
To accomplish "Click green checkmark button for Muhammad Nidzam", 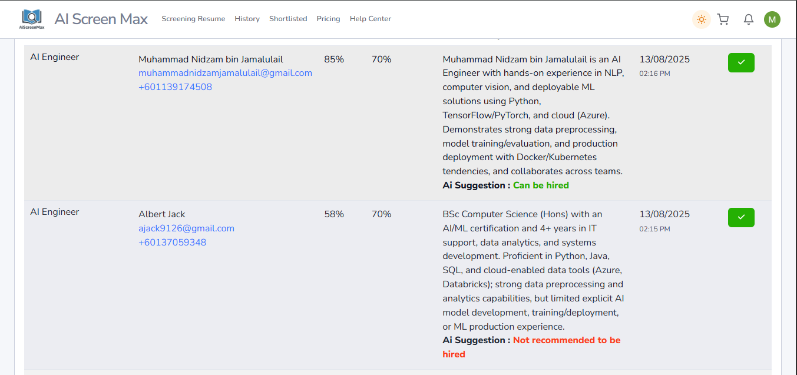I will pos(741,62).
